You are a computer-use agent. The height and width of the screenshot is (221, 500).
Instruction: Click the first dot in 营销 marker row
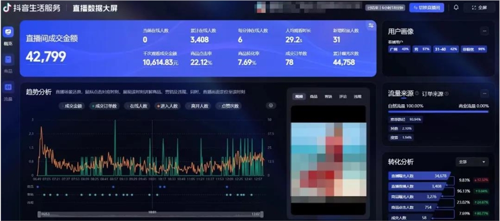click(x=43, y=195)
